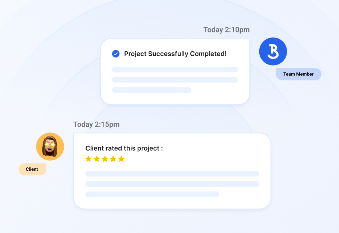Click the Client rated this project text
This screenshot has height=233, width=339.
124,148
